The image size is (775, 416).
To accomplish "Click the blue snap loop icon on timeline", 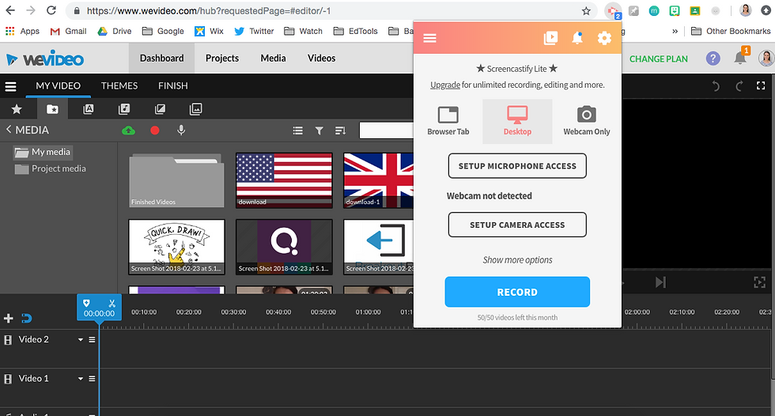I will click(27, 318).
